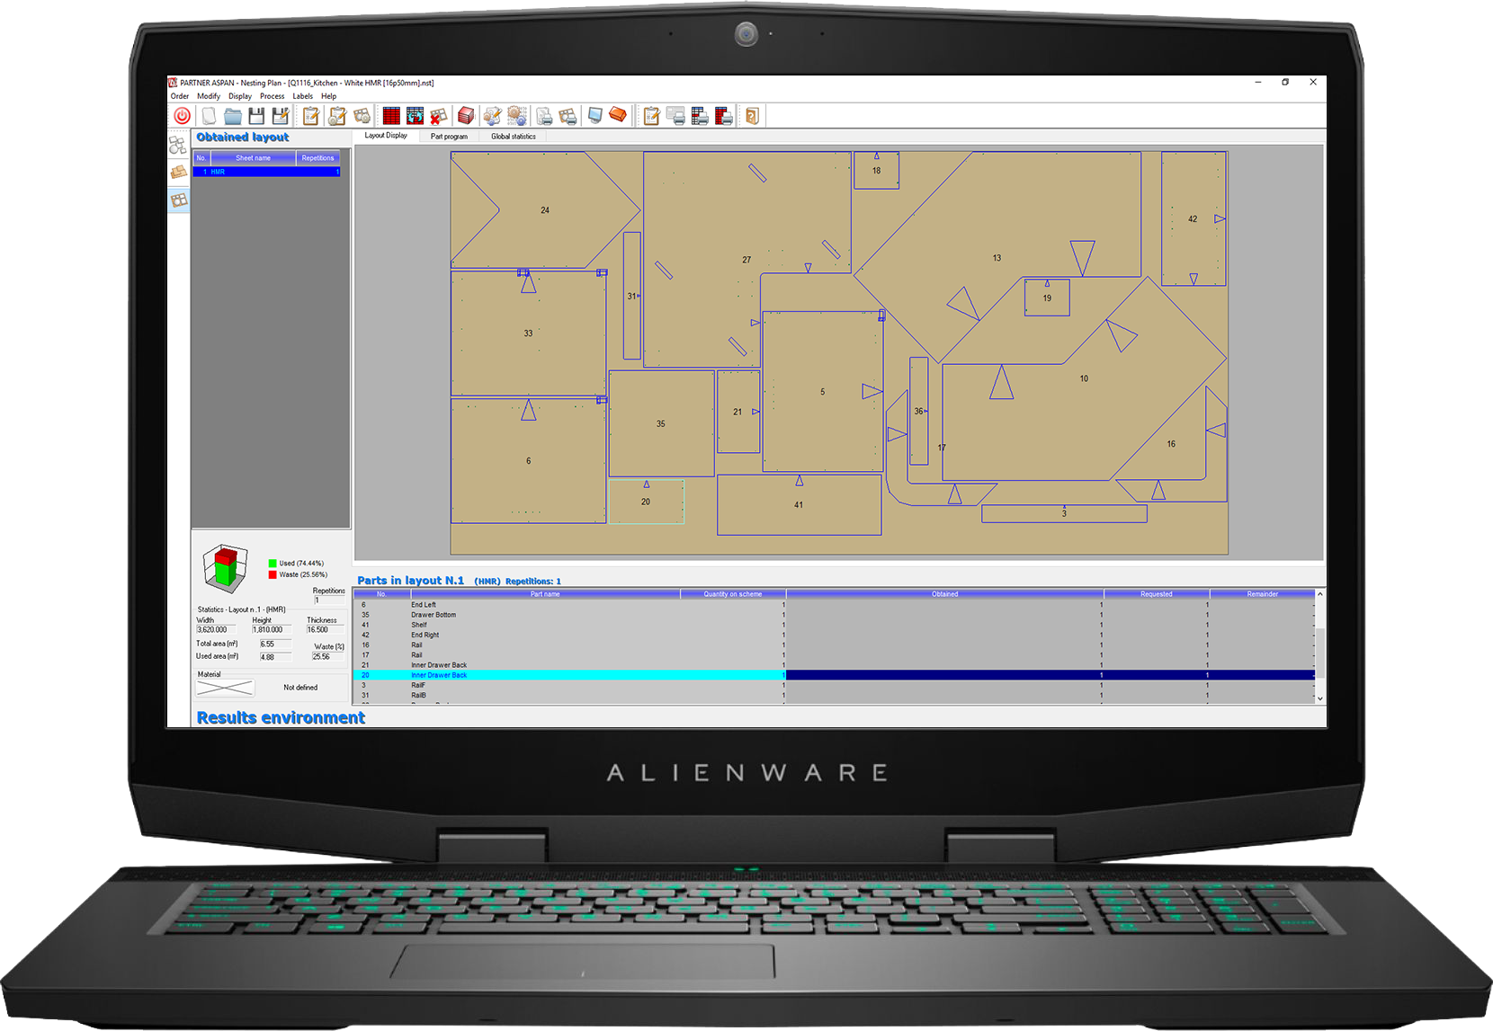Screen dimensions: 1493x1031
Task: Click the Width value field 3,620.000
Action: pos(216,630)
